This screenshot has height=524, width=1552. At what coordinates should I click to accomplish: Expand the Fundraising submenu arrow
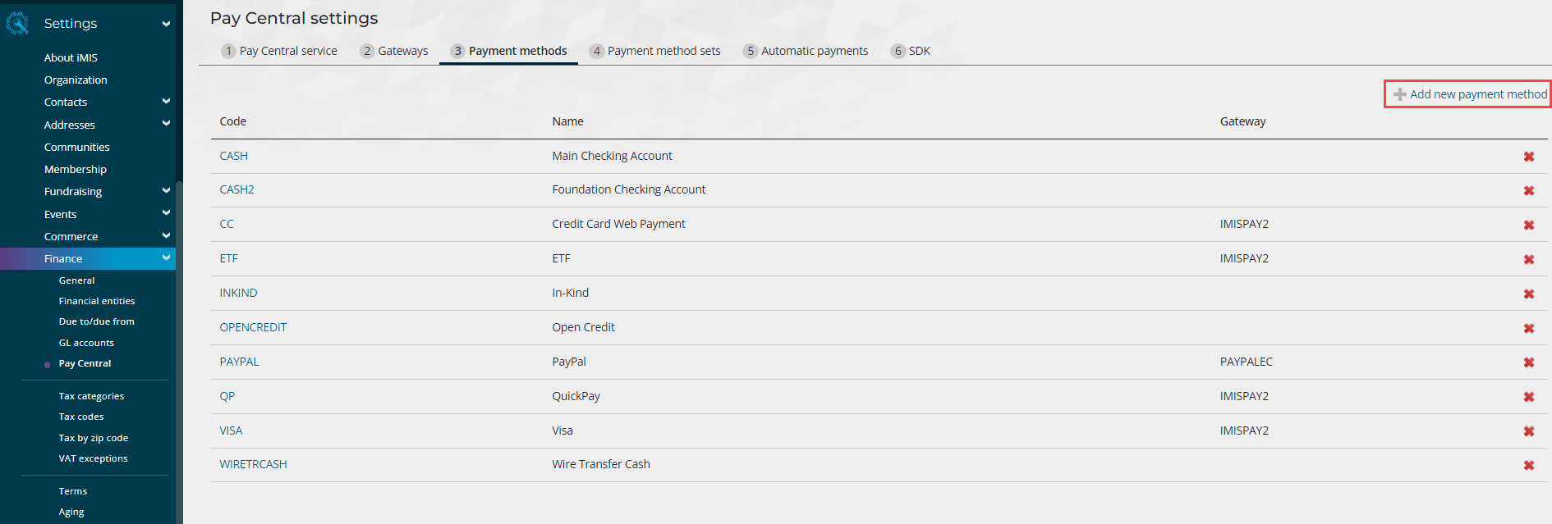(166, 191)
